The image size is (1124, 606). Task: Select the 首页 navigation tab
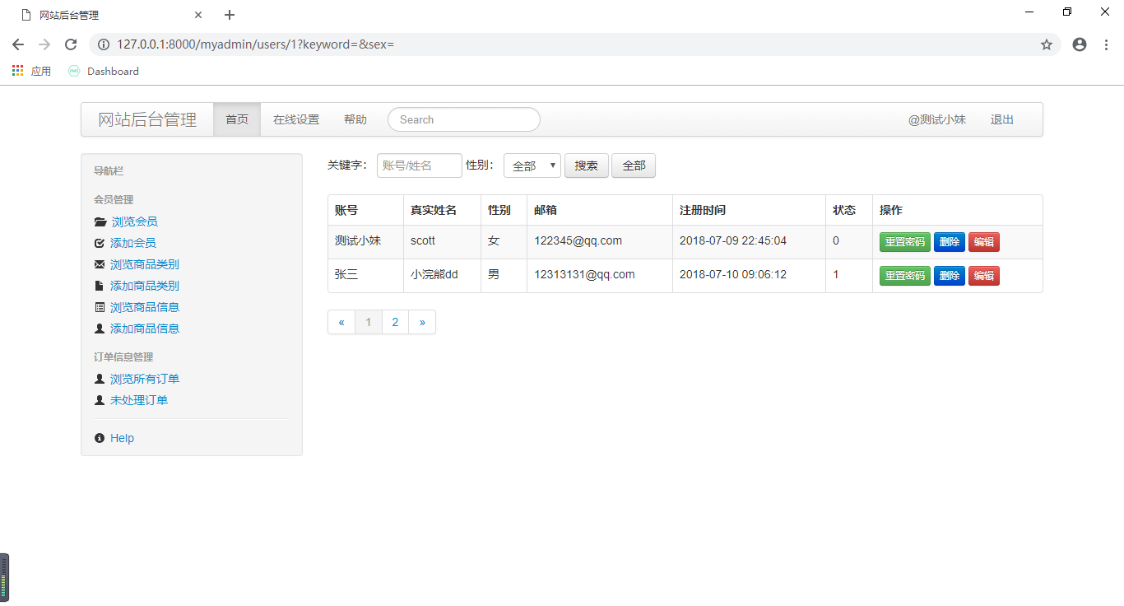pos(237,119)
